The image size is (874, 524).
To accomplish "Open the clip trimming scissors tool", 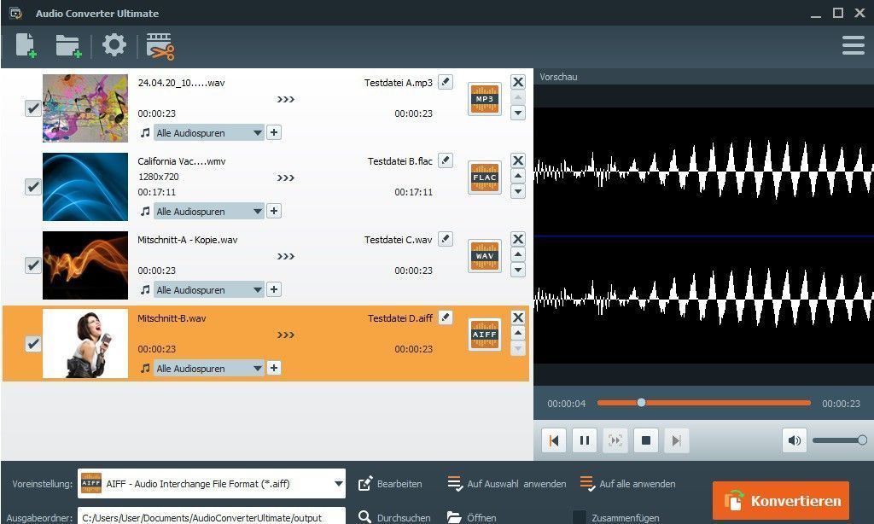I will pyautogui.click(x=160, y=45).
